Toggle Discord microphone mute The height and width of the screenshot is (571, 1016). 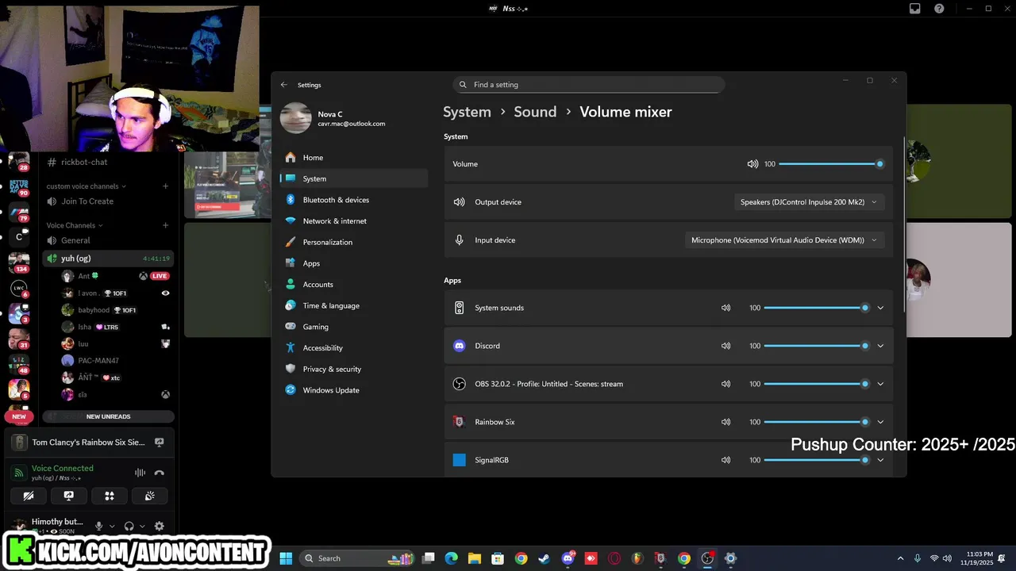point(98,526)
